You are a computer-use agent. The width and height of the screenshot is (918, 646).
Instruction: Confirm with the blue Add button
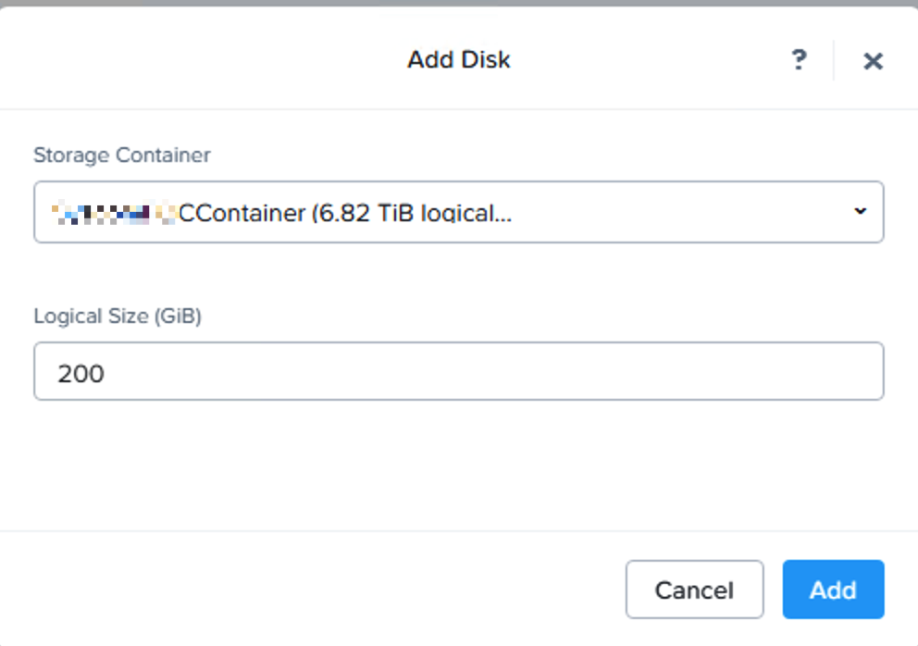click(833, 590)
